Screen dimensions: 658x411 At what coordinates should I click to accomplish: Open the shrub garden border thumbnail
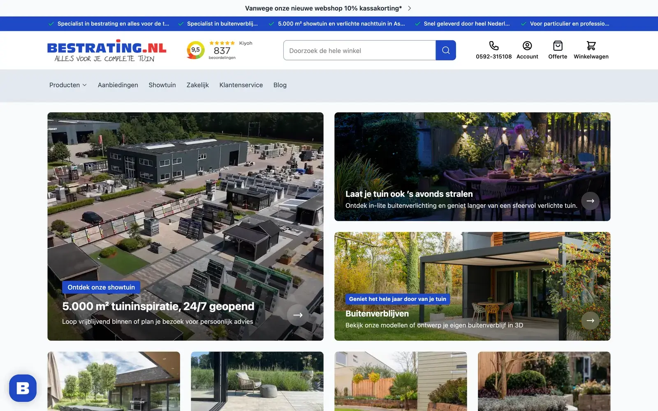[544, 381]
